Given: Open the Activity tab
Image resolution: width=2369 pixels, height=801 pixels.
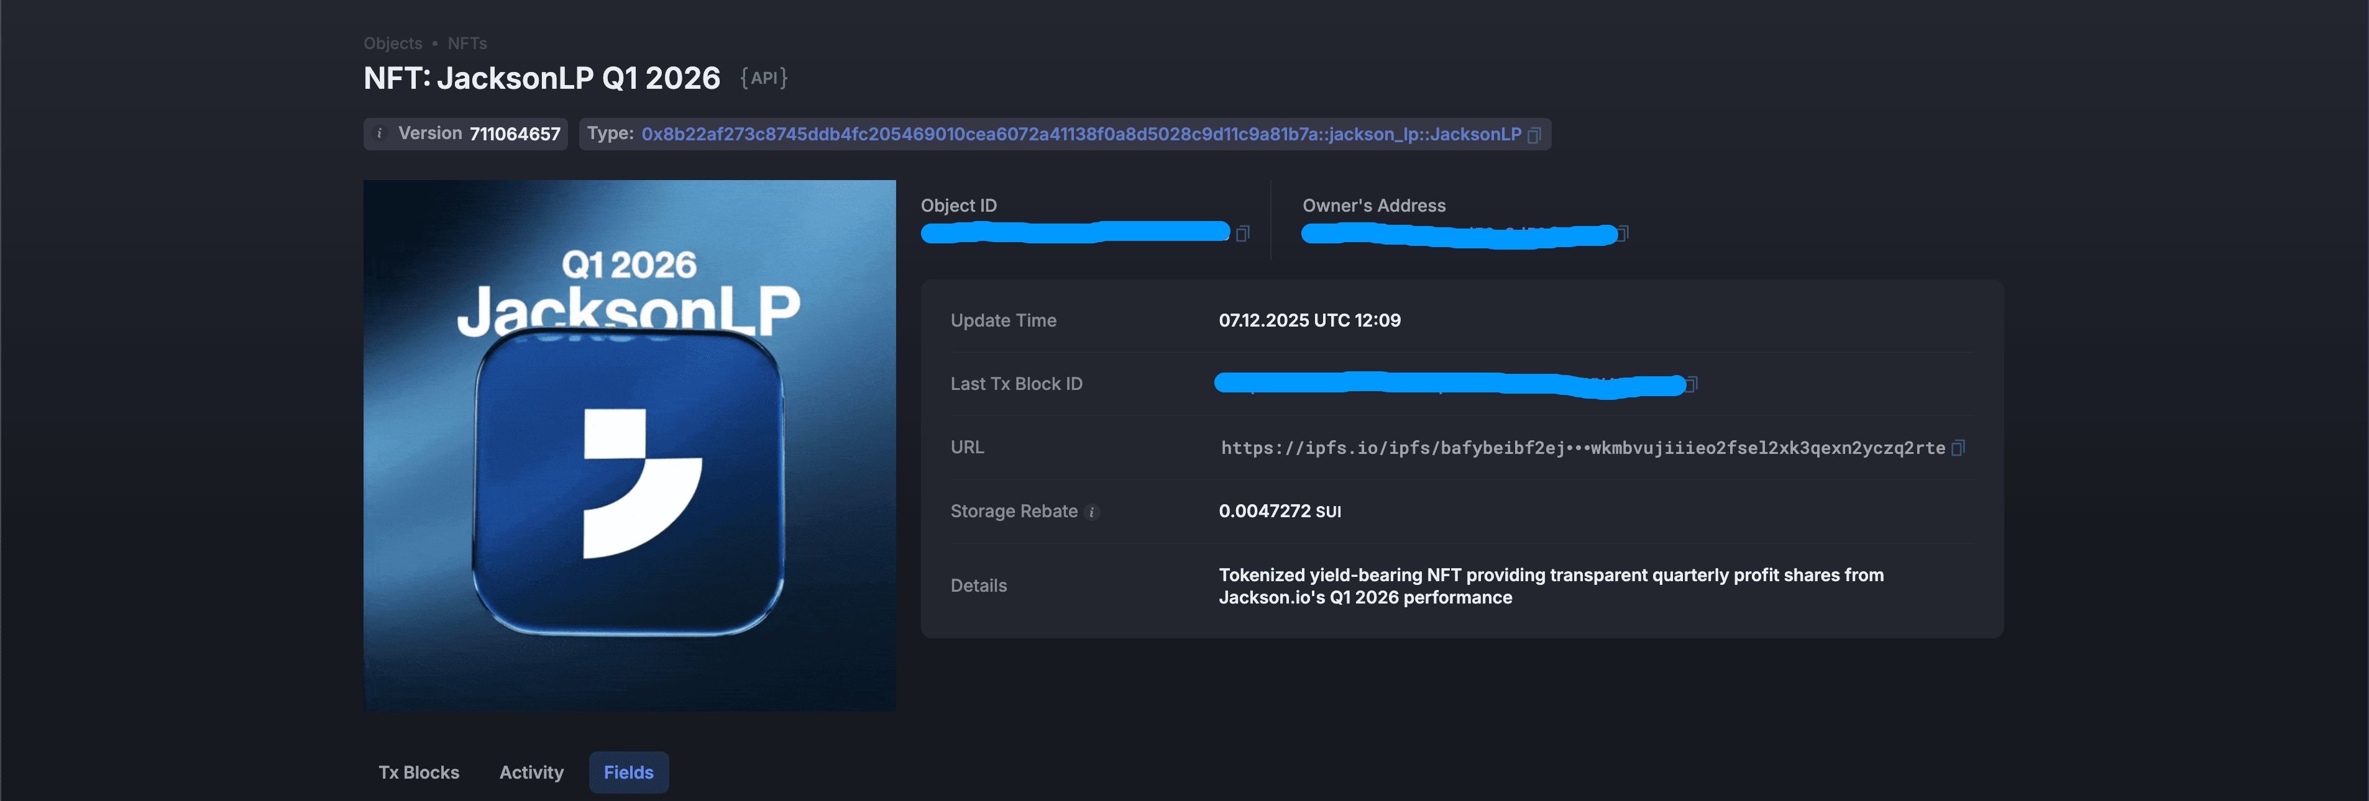Looking at the screenshot, I should tap(531, 772).
